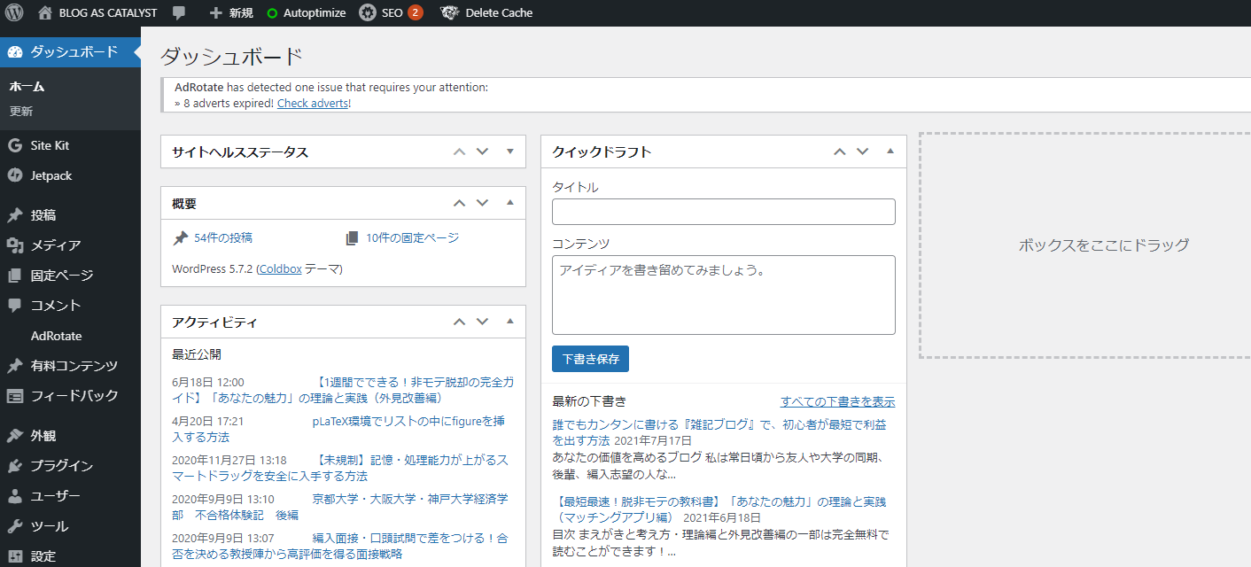Toggle the Site Health Status panel open
The width and height of the screenshot is (1251, 567).
[x=509, y=151]
